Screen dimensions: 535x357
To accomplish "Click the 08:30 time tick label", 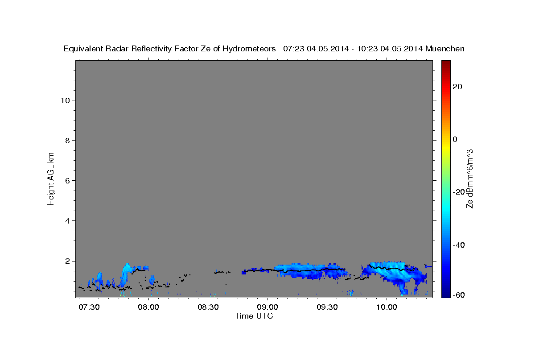I will tap(208, 307).
